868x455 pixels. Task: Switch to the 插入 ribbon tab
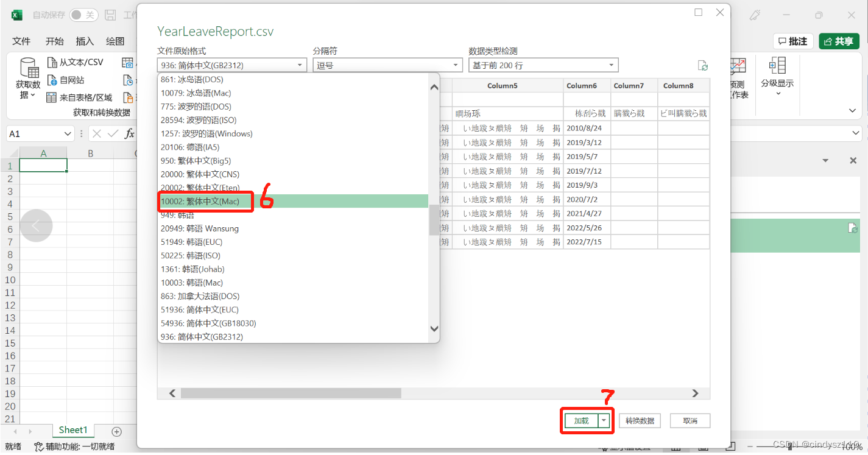pos(85,41)
